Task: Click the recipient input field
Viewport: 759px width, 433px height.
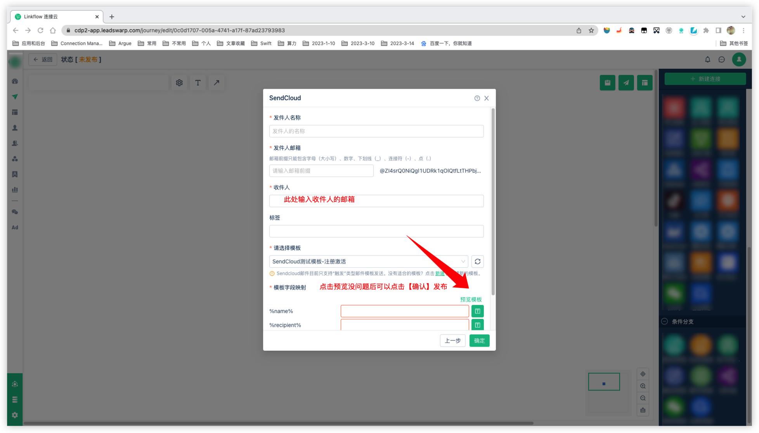Action: click(376, 201)
